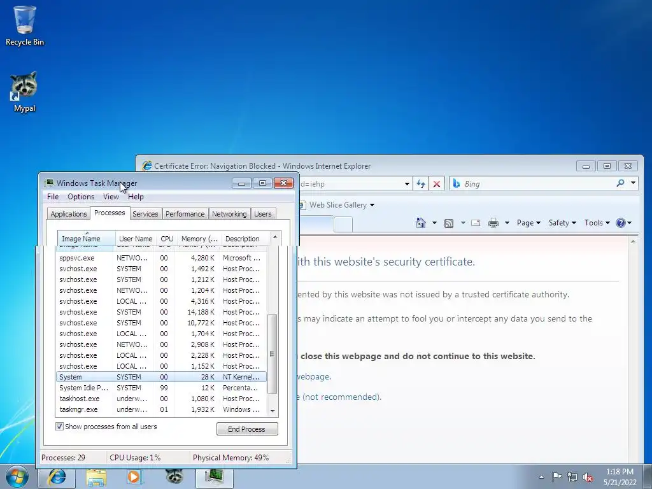Show hidden tray icons arrow
Image resolution: width=652 pixels, height=489 pixels.
point(541,477)
